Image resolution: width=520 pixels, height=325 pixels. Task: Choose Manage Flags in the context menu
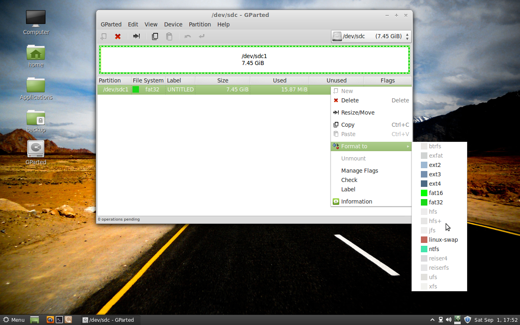coord(371,171)
